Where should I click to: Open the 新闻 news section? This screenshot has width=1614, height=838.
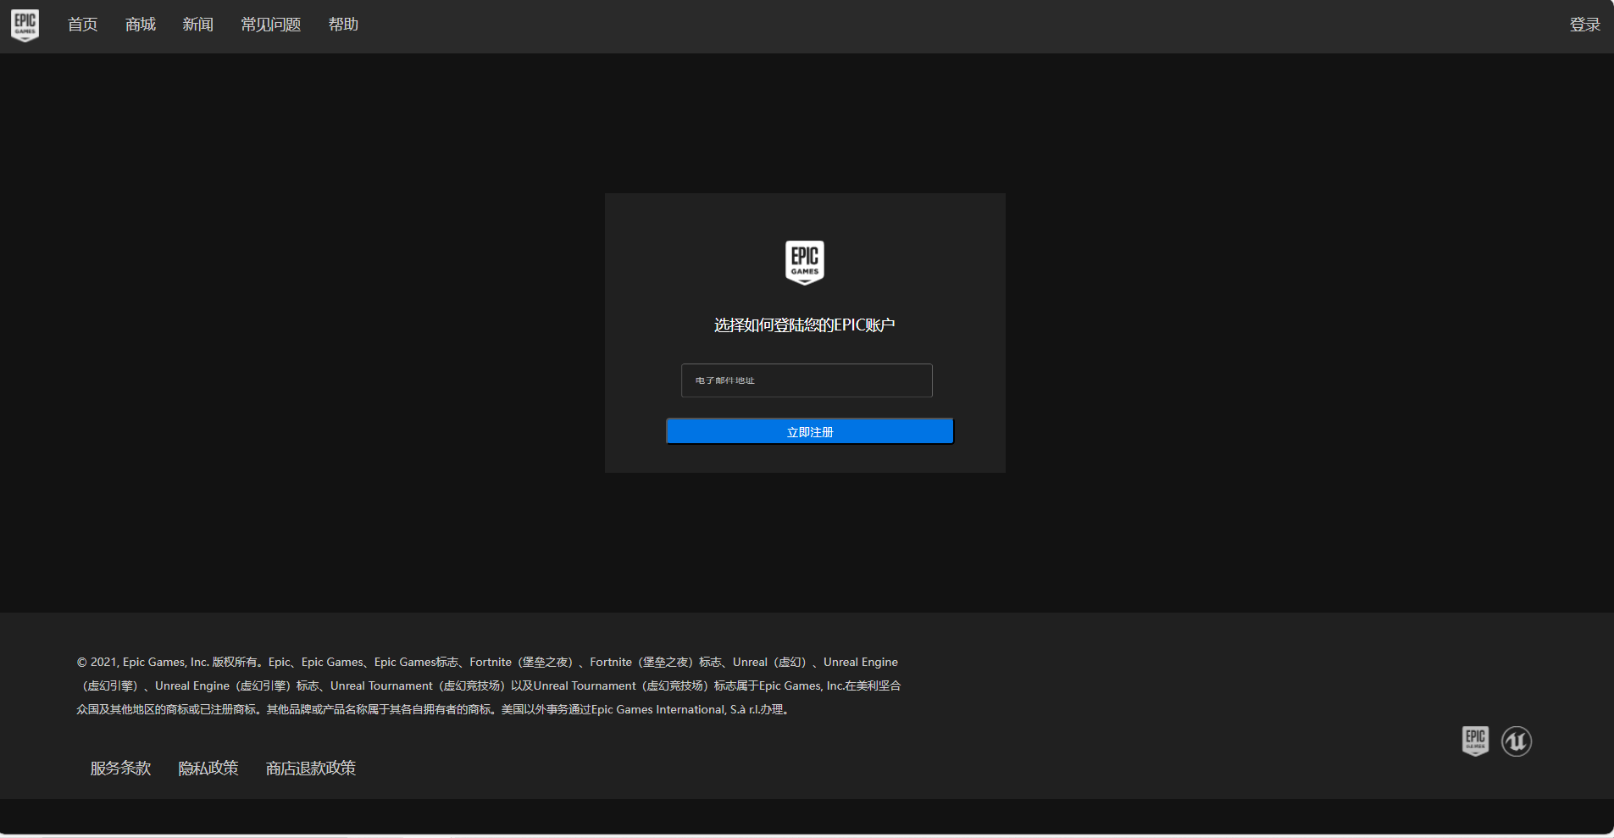[197, 25]
